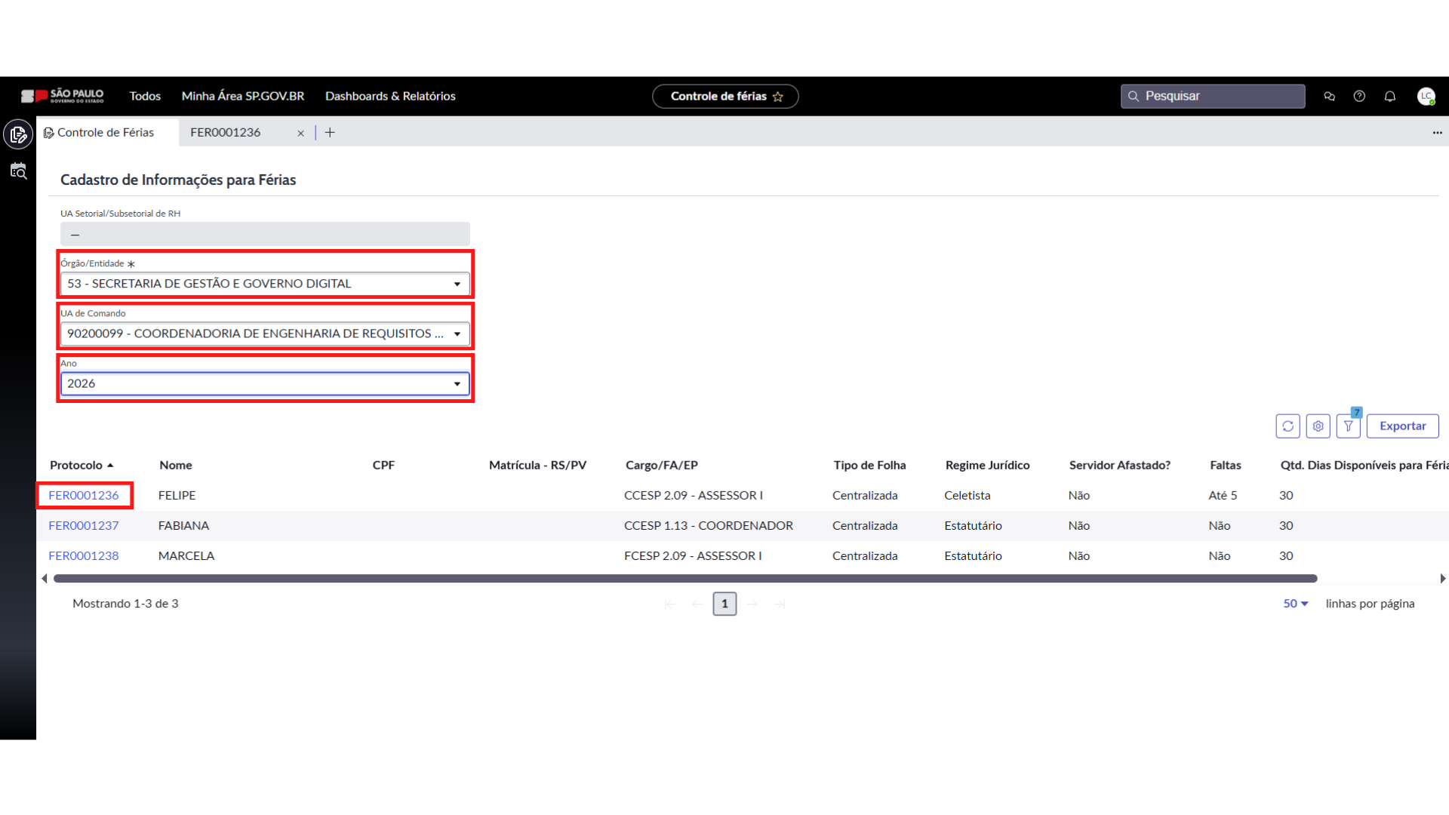Add a new tab with plus icon

tap(330, 133)
